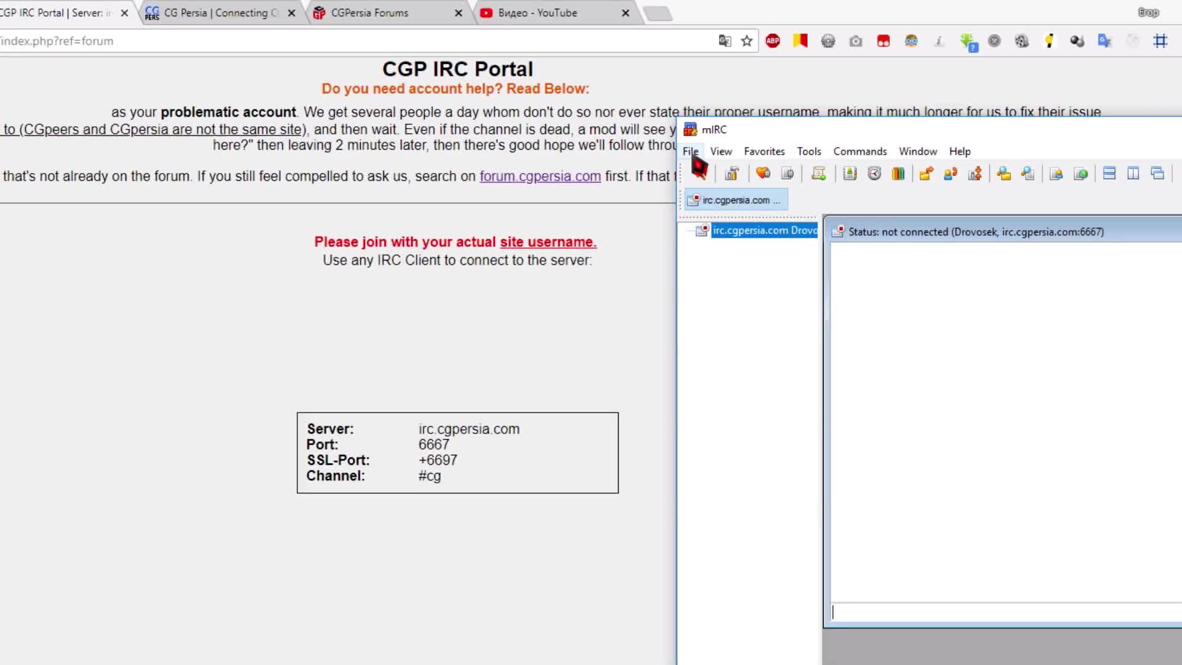Click the camera screenshot extension icon
This screenshot has height=665, width=1182.
point(856,41)
